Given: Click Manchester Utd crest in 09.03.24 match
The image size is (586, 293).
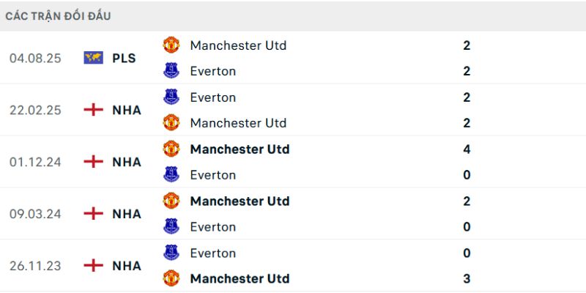Looking at the screenshot, I should (171, 201).
